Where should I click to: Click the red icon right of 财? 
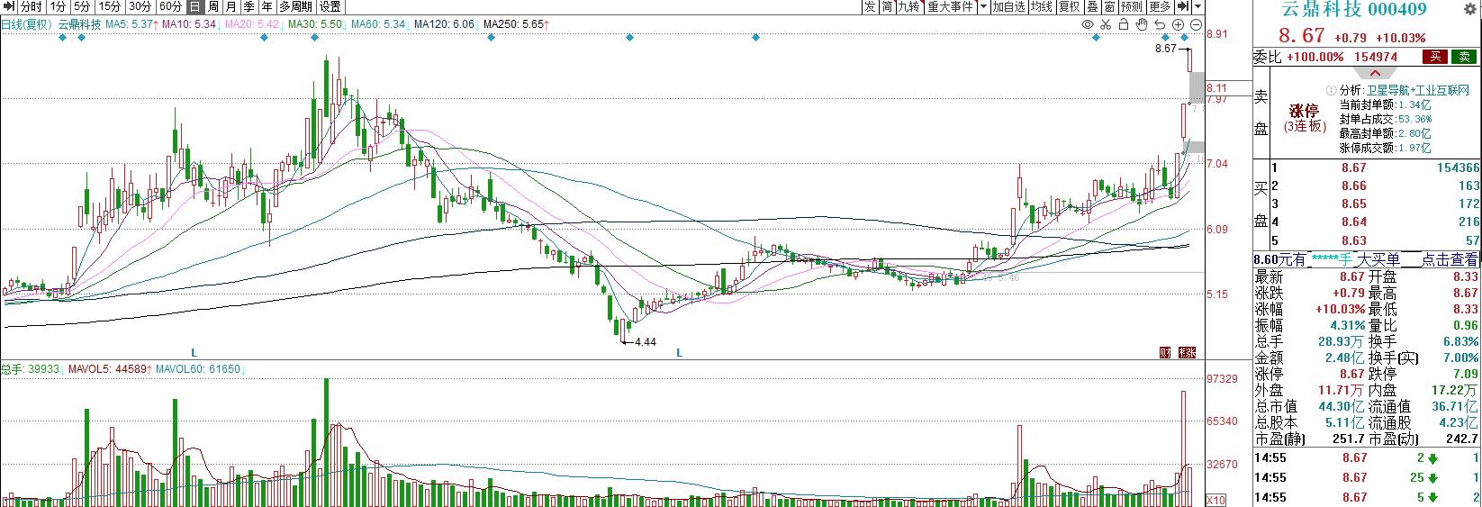tap(1188, 352)
